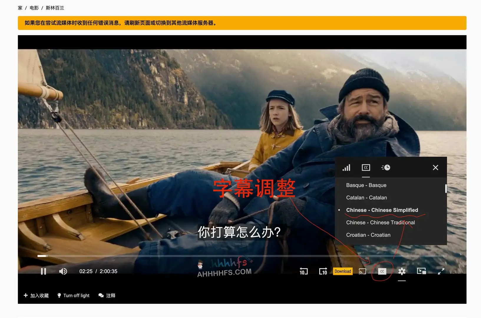Screen dimensions: 481x318
Task: Switch to the CC tab in settings panel
Action: coord(366,167)
